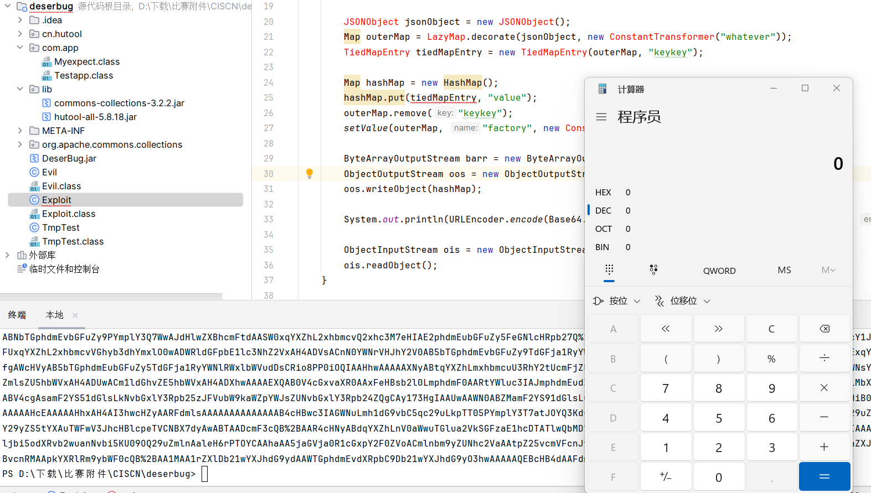Image resolution: width=871 pixels, height=493 pixels.
Task: Close the 本地 terminal tab
Action: (75, 315)
